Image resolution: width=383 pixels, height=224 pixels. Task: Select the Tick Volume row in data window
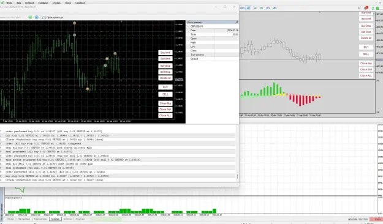(213, 54)
